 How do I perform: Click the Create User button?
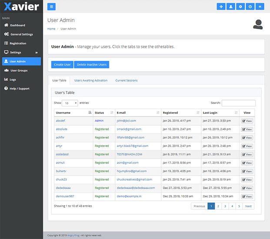(x=62, y=64)
